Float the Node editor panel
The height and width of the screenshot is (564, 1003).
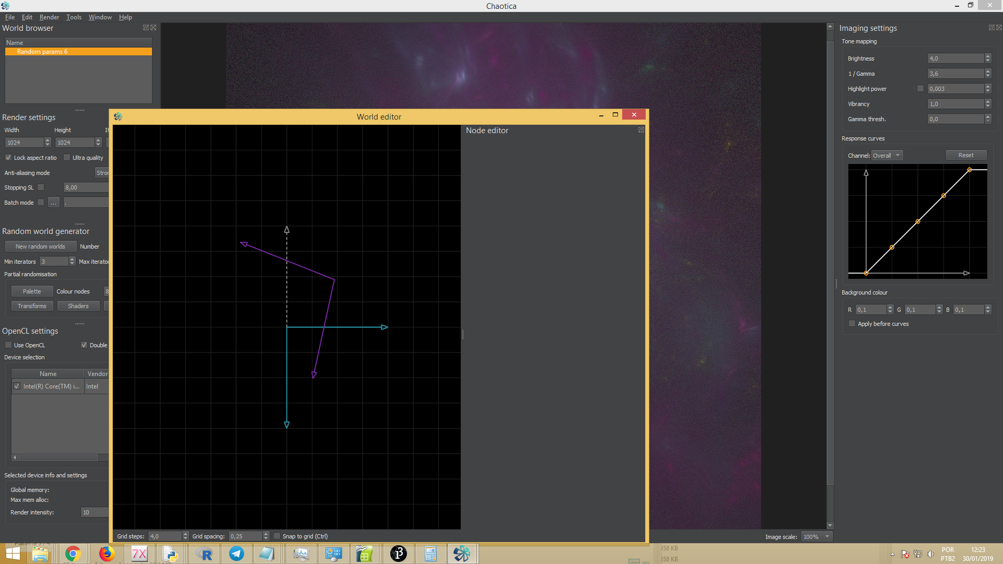[x=641, y=130]
